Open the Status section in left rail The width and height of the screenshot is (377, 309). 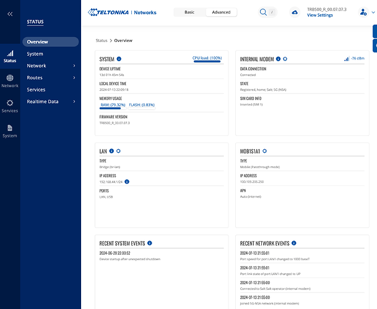coord(10,56)
